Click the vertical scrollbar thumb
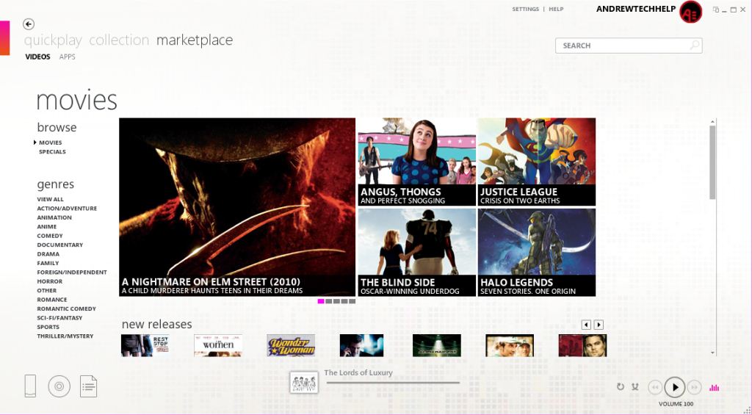 click(712, 162)
